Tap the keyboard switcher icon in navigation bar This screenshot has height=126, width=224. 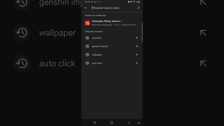tap(139, 123)
